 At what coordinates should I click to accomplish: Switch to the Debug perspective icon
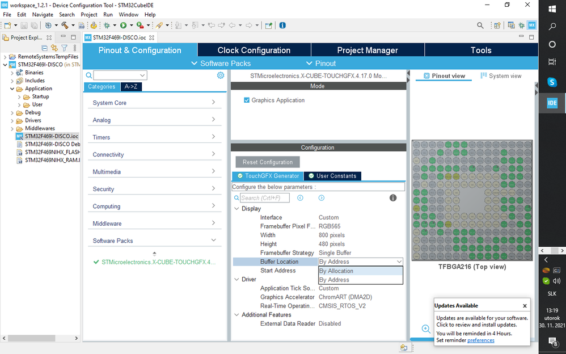point(521,26)
